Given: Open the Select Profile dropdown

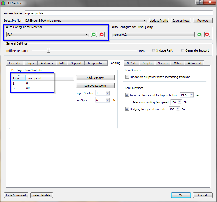Looking at the screenshot, I should (86, 20).
